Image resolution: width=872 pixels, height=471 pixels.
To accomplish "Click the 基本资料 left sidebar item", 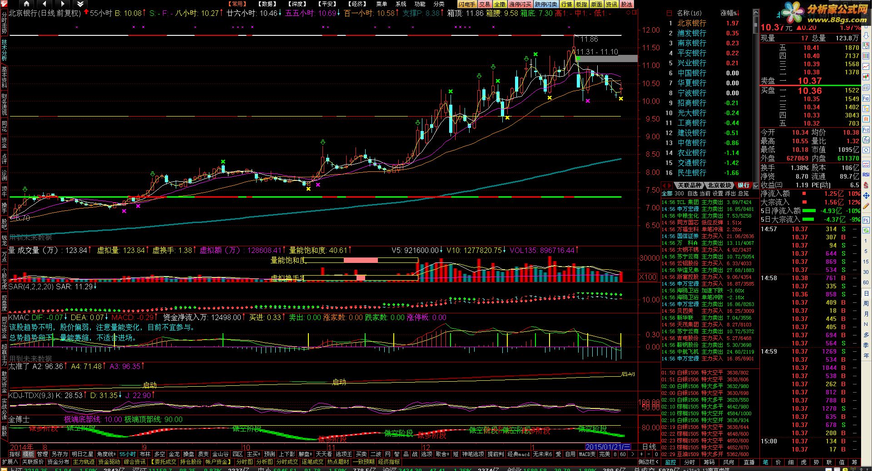I will coord(4,78).
